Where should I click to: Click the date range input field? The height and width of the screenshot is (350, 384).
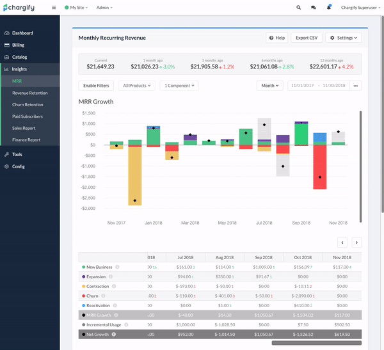(x=317, y=85)
